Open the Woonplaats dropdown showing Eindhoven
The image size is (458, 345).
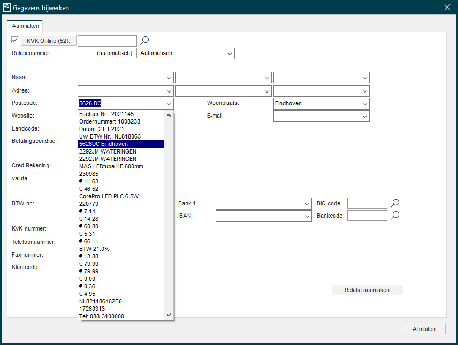tap(364, 104)
